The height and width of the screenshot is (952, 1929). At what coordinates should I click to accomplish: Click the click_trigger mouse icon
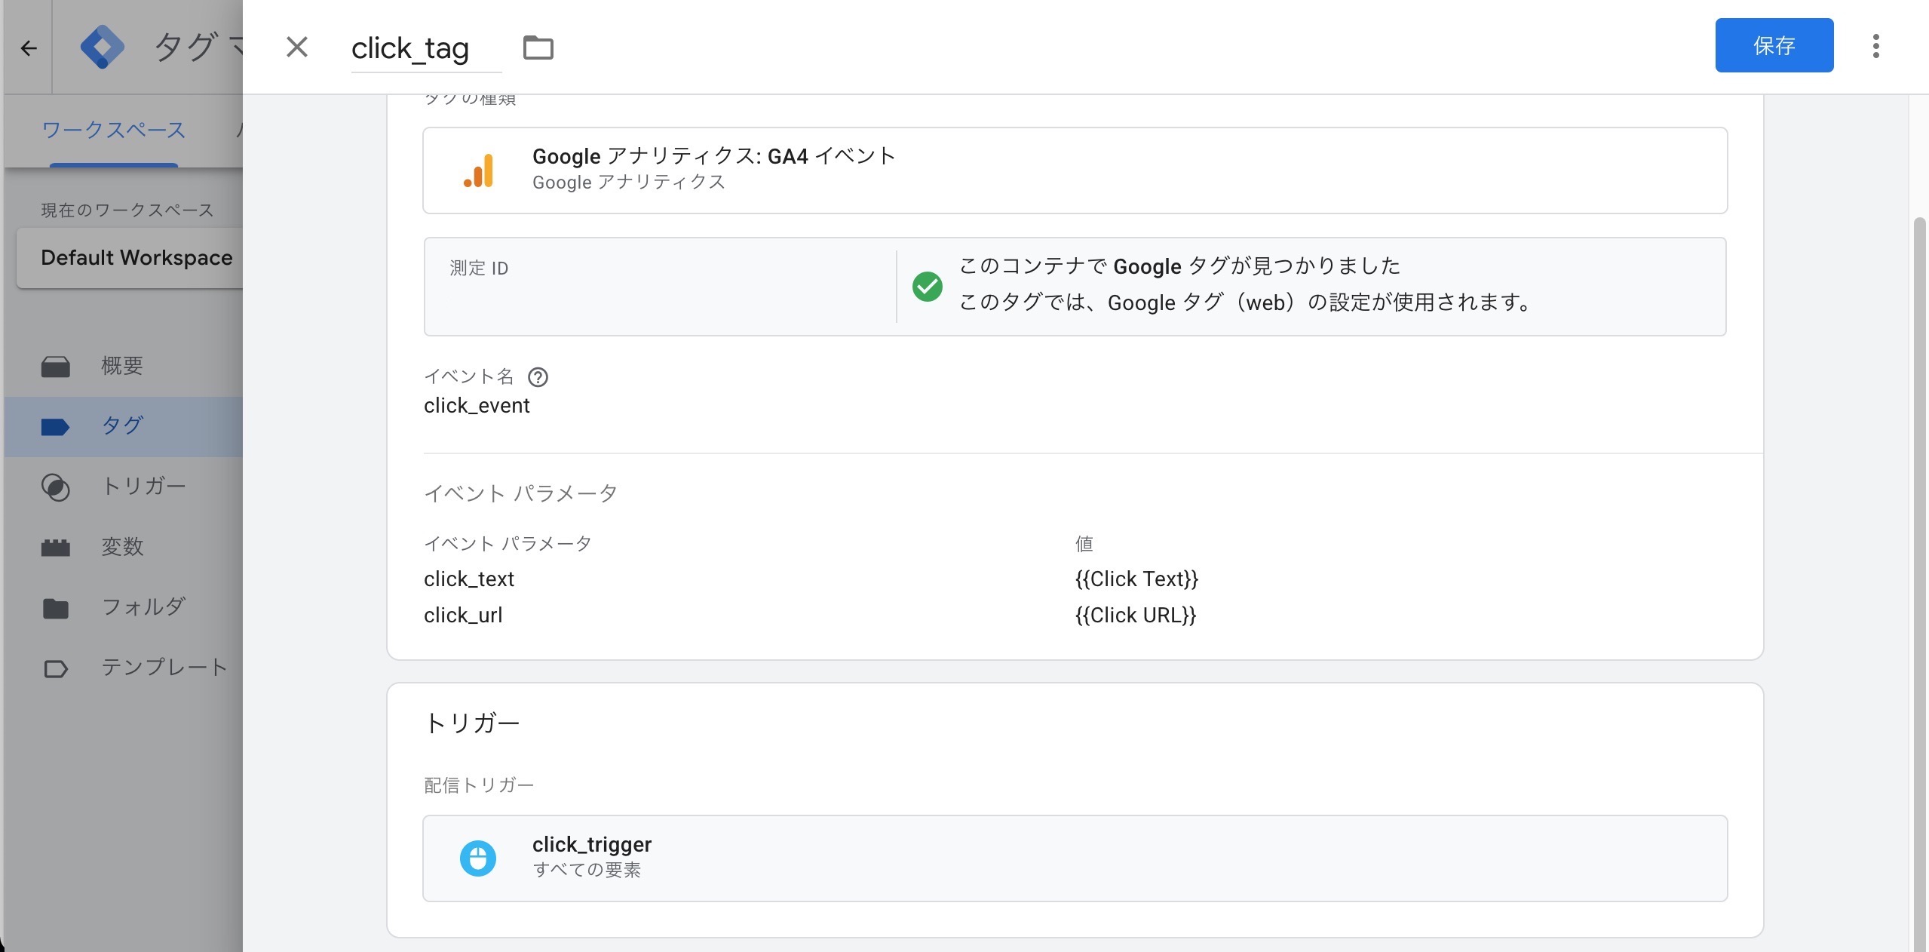coord(478,858)
